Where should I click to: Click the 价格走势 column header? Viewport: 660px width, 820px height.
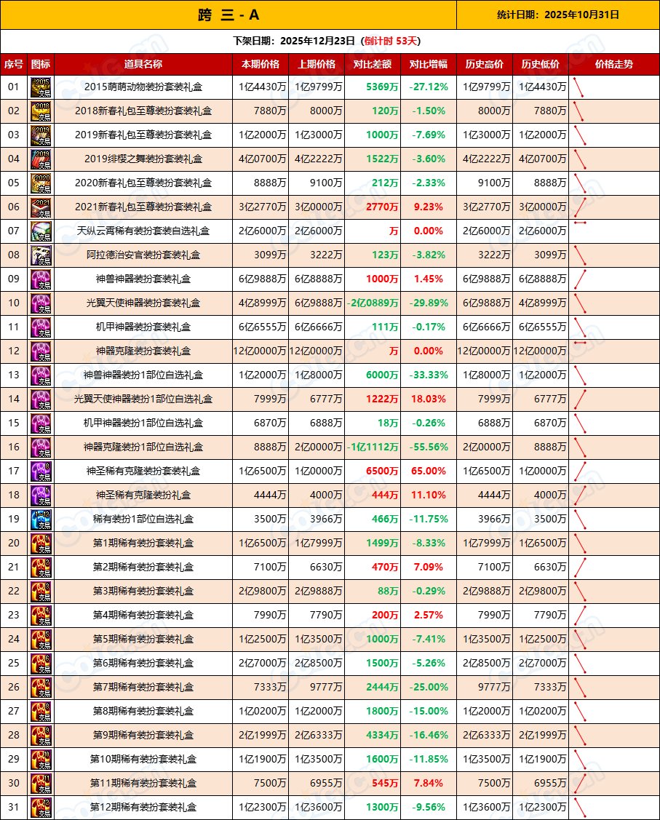tap(616, 64)
